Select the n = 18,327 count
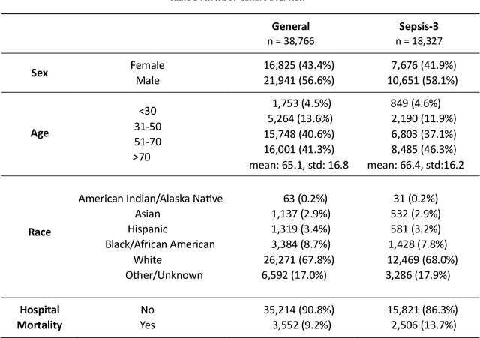Screen dimensions: 480x338 tap(419, 40)
